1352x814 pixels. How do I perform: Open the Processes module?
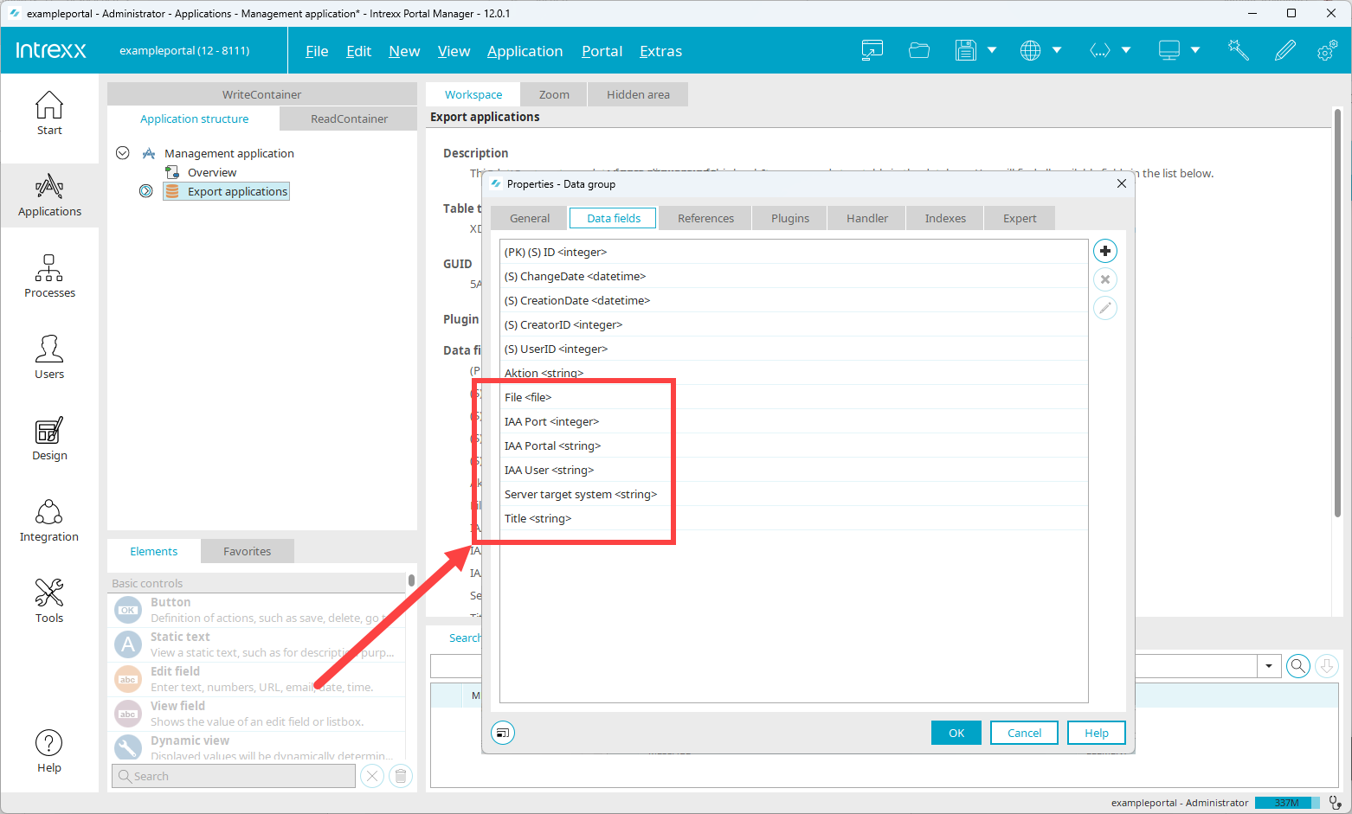click(49, 277)
